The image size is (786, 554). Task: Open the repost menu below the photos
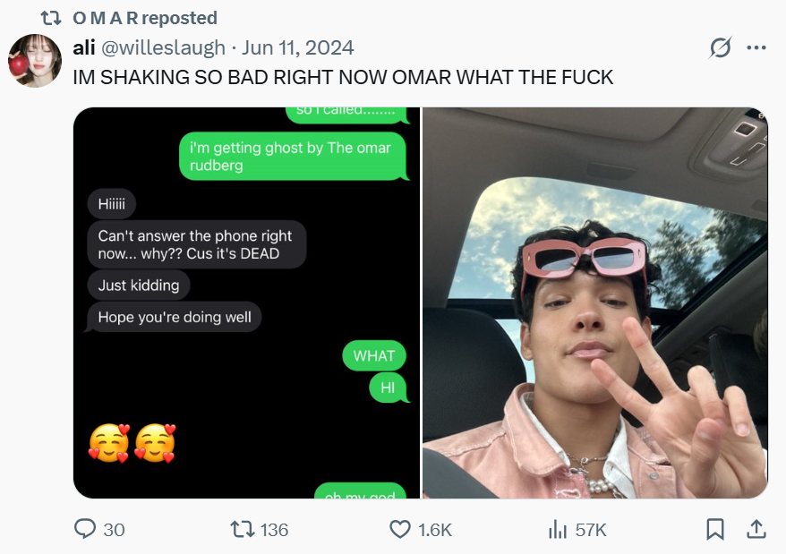coord(243,530)
